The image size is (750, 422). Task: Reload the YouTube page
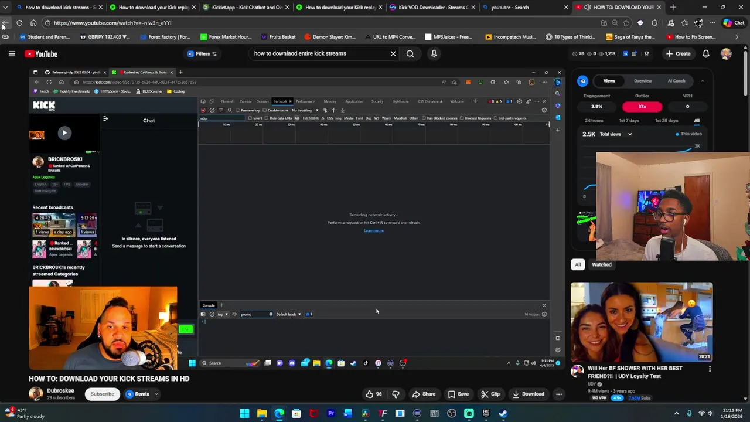[19, 23]
